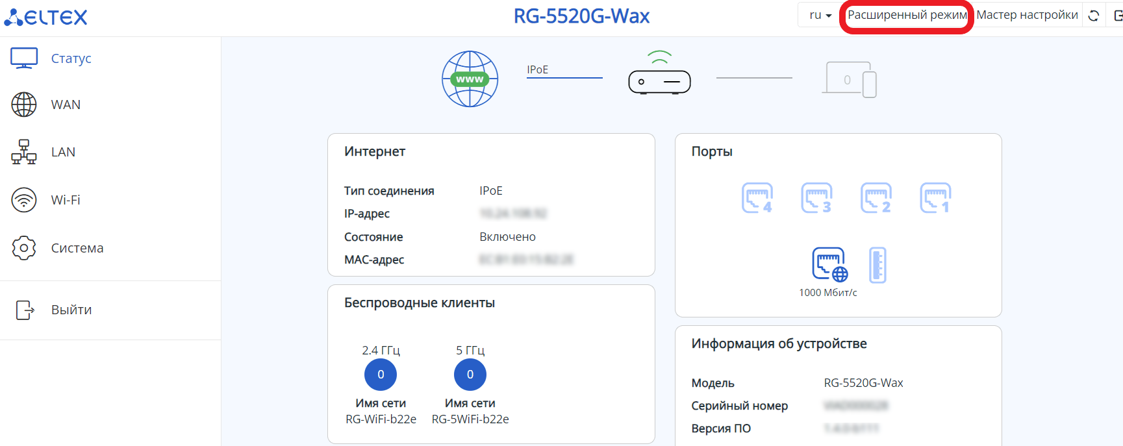Select LAN port 2 icon

coord(876,198)
